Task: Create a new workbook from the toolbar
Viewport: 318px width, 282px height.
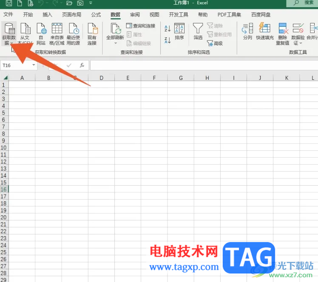Action: [20, 3]
